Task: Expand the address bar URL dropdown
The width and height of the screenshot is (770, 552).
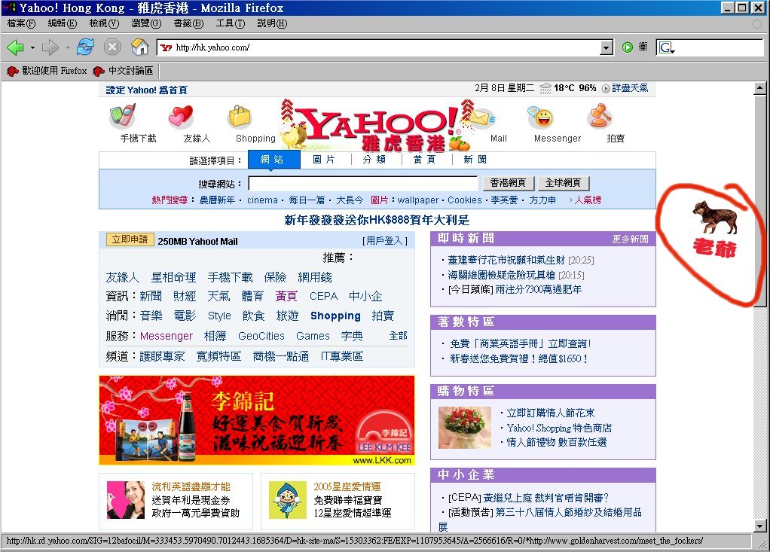Action: 607,47
